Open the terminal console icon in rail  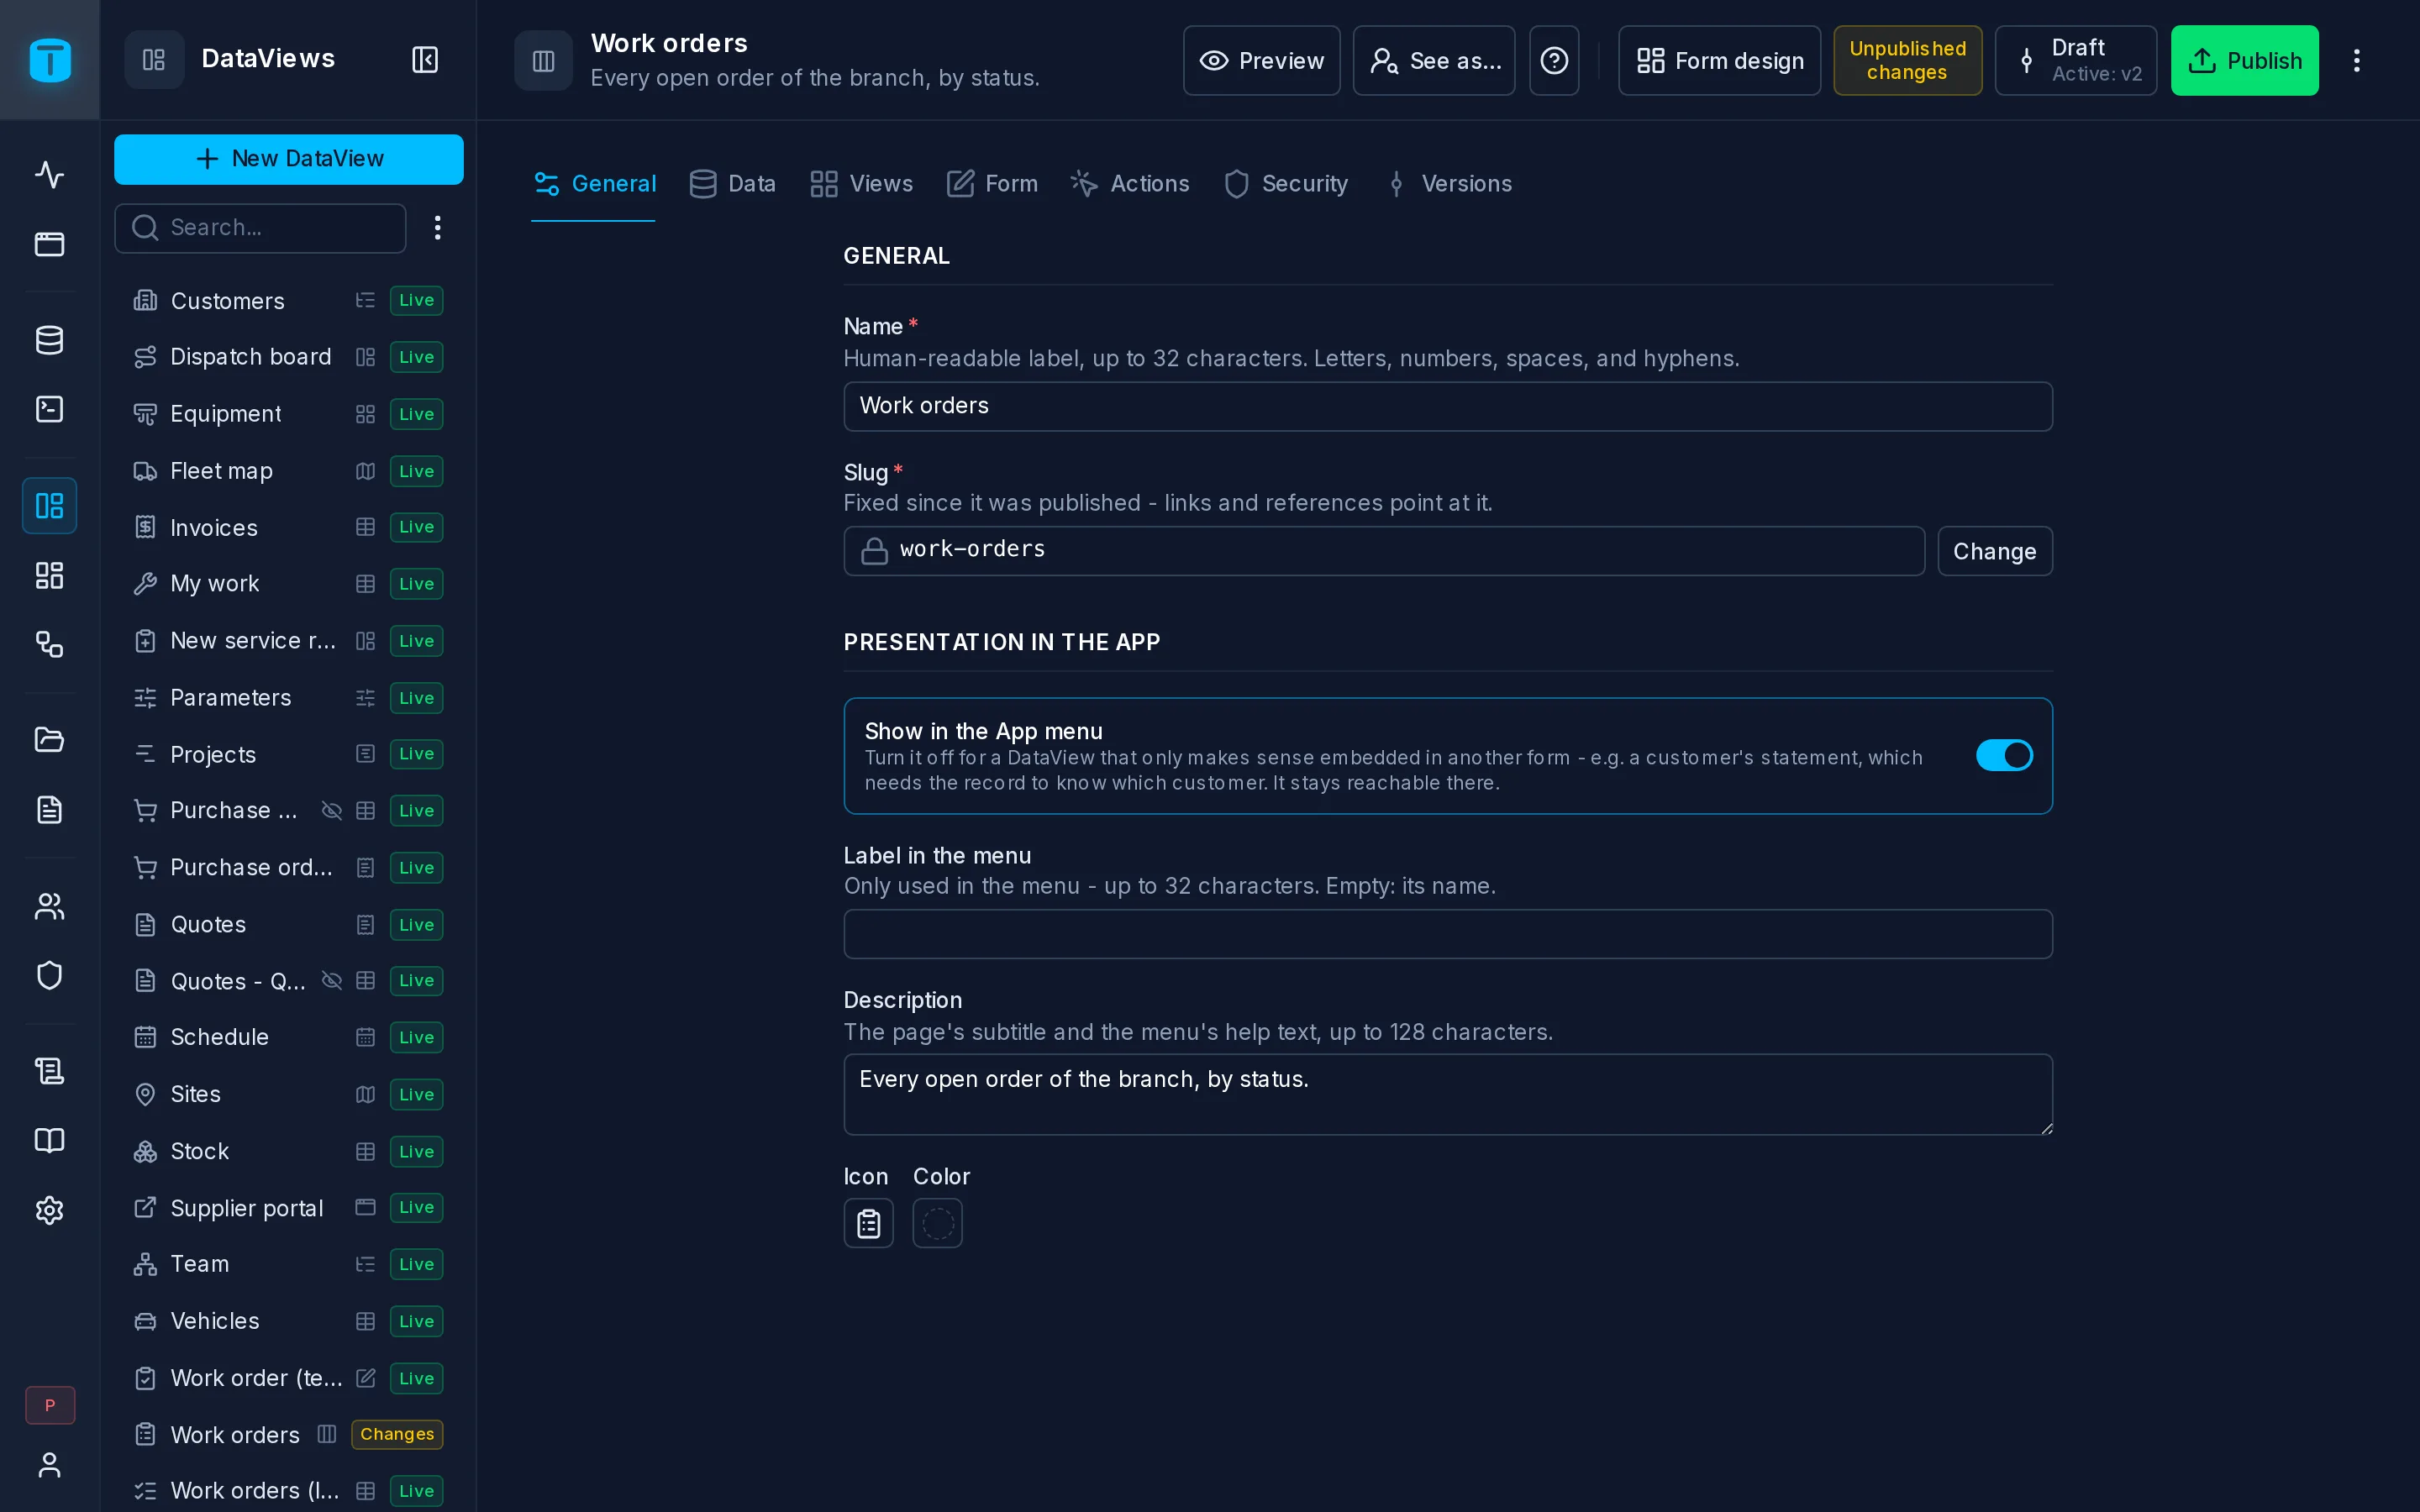point(49,409)
